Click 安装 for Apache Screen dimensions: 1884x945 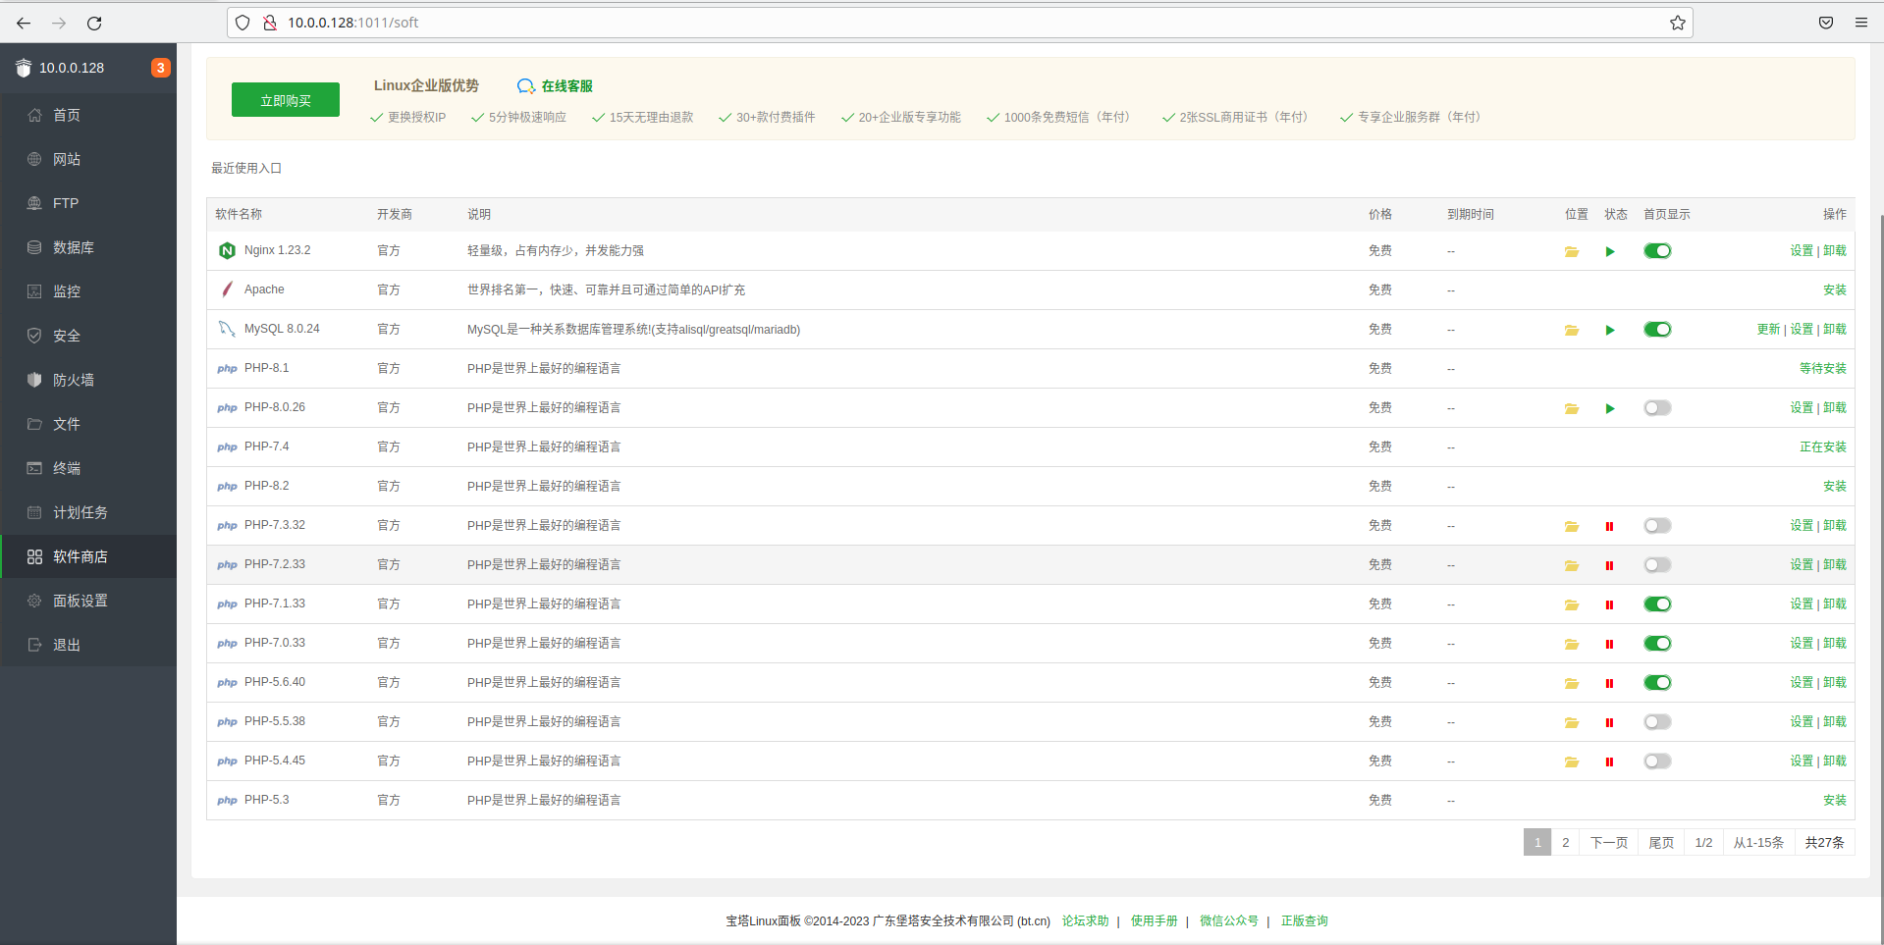pos(1834,290)
